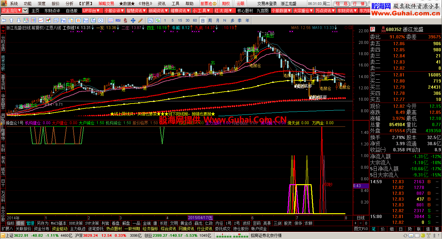Select the 日 daily period button
This screenshot has width=442, height=239.
203,20
